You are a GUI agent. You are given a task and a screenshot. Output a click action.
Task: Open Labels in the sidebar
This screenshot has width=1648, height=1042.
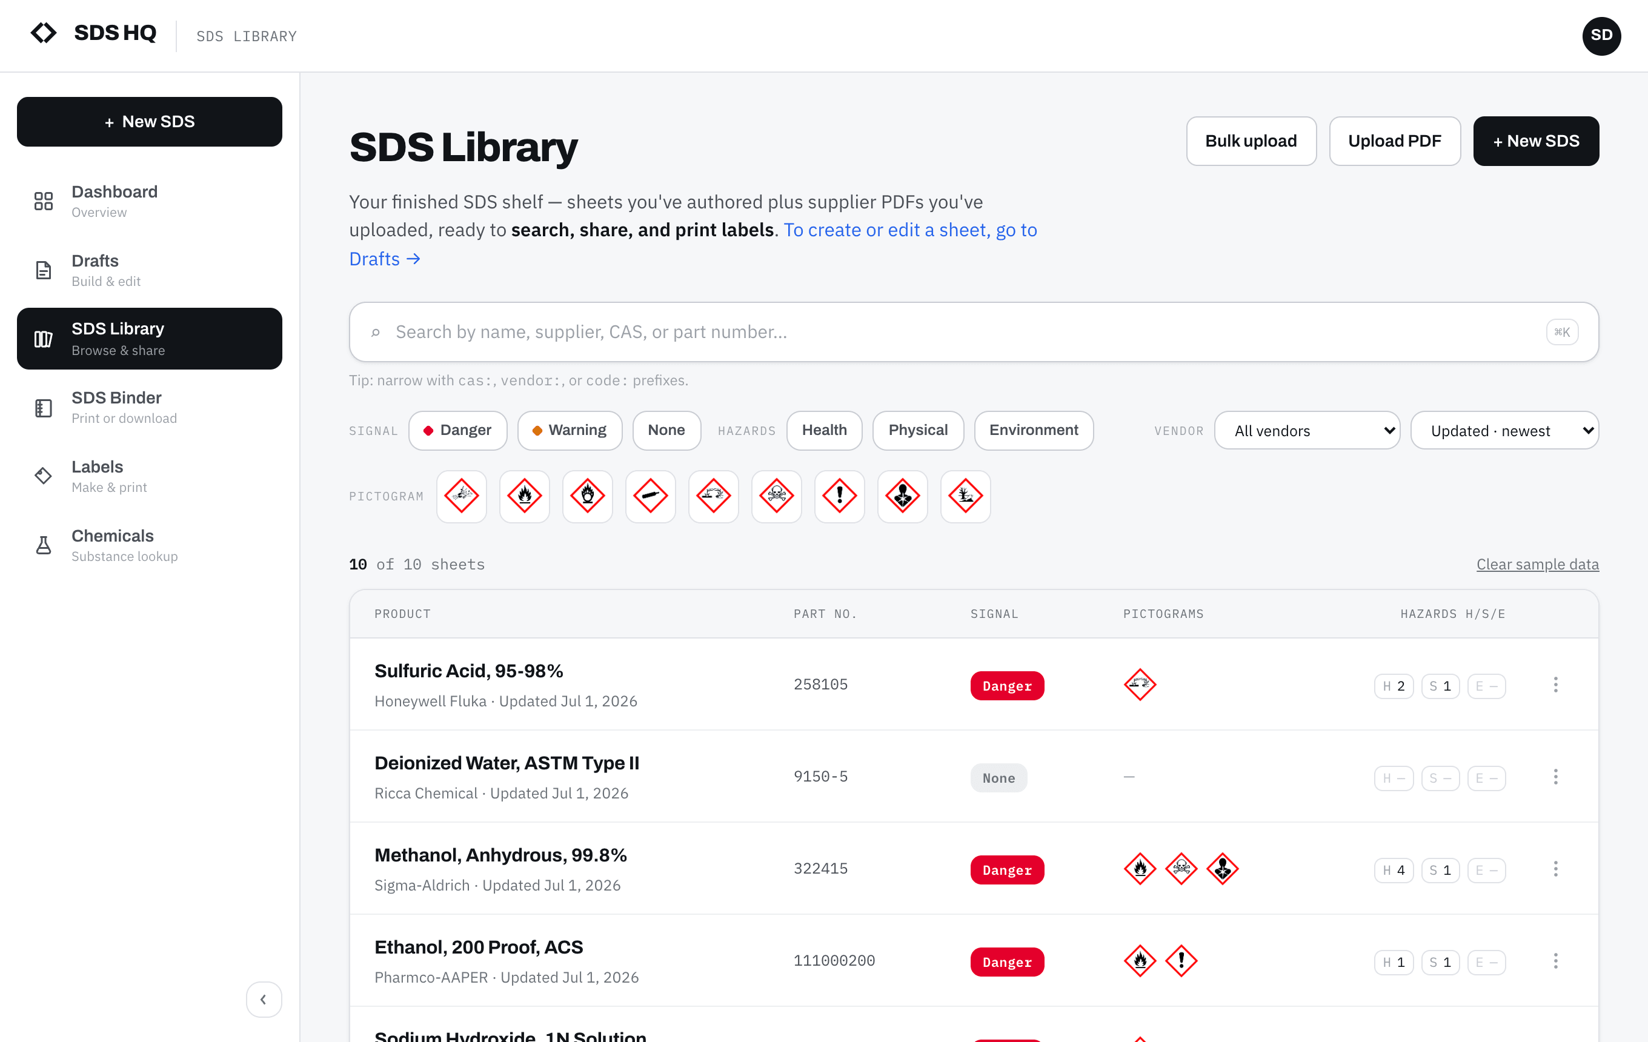tap(149, 477)
